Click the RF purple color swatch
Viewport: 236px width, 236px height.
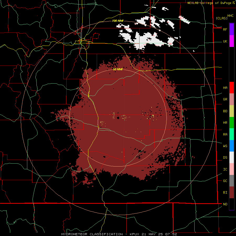(232, 29)
